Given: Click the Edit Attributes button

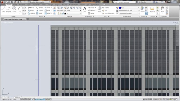Looking at the screenshot, I should point(108,13).
